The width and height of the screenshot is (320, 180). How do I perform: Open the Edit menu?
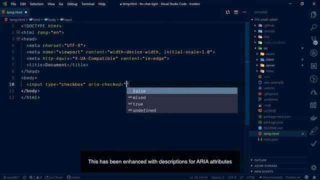(x=23, y=4)
